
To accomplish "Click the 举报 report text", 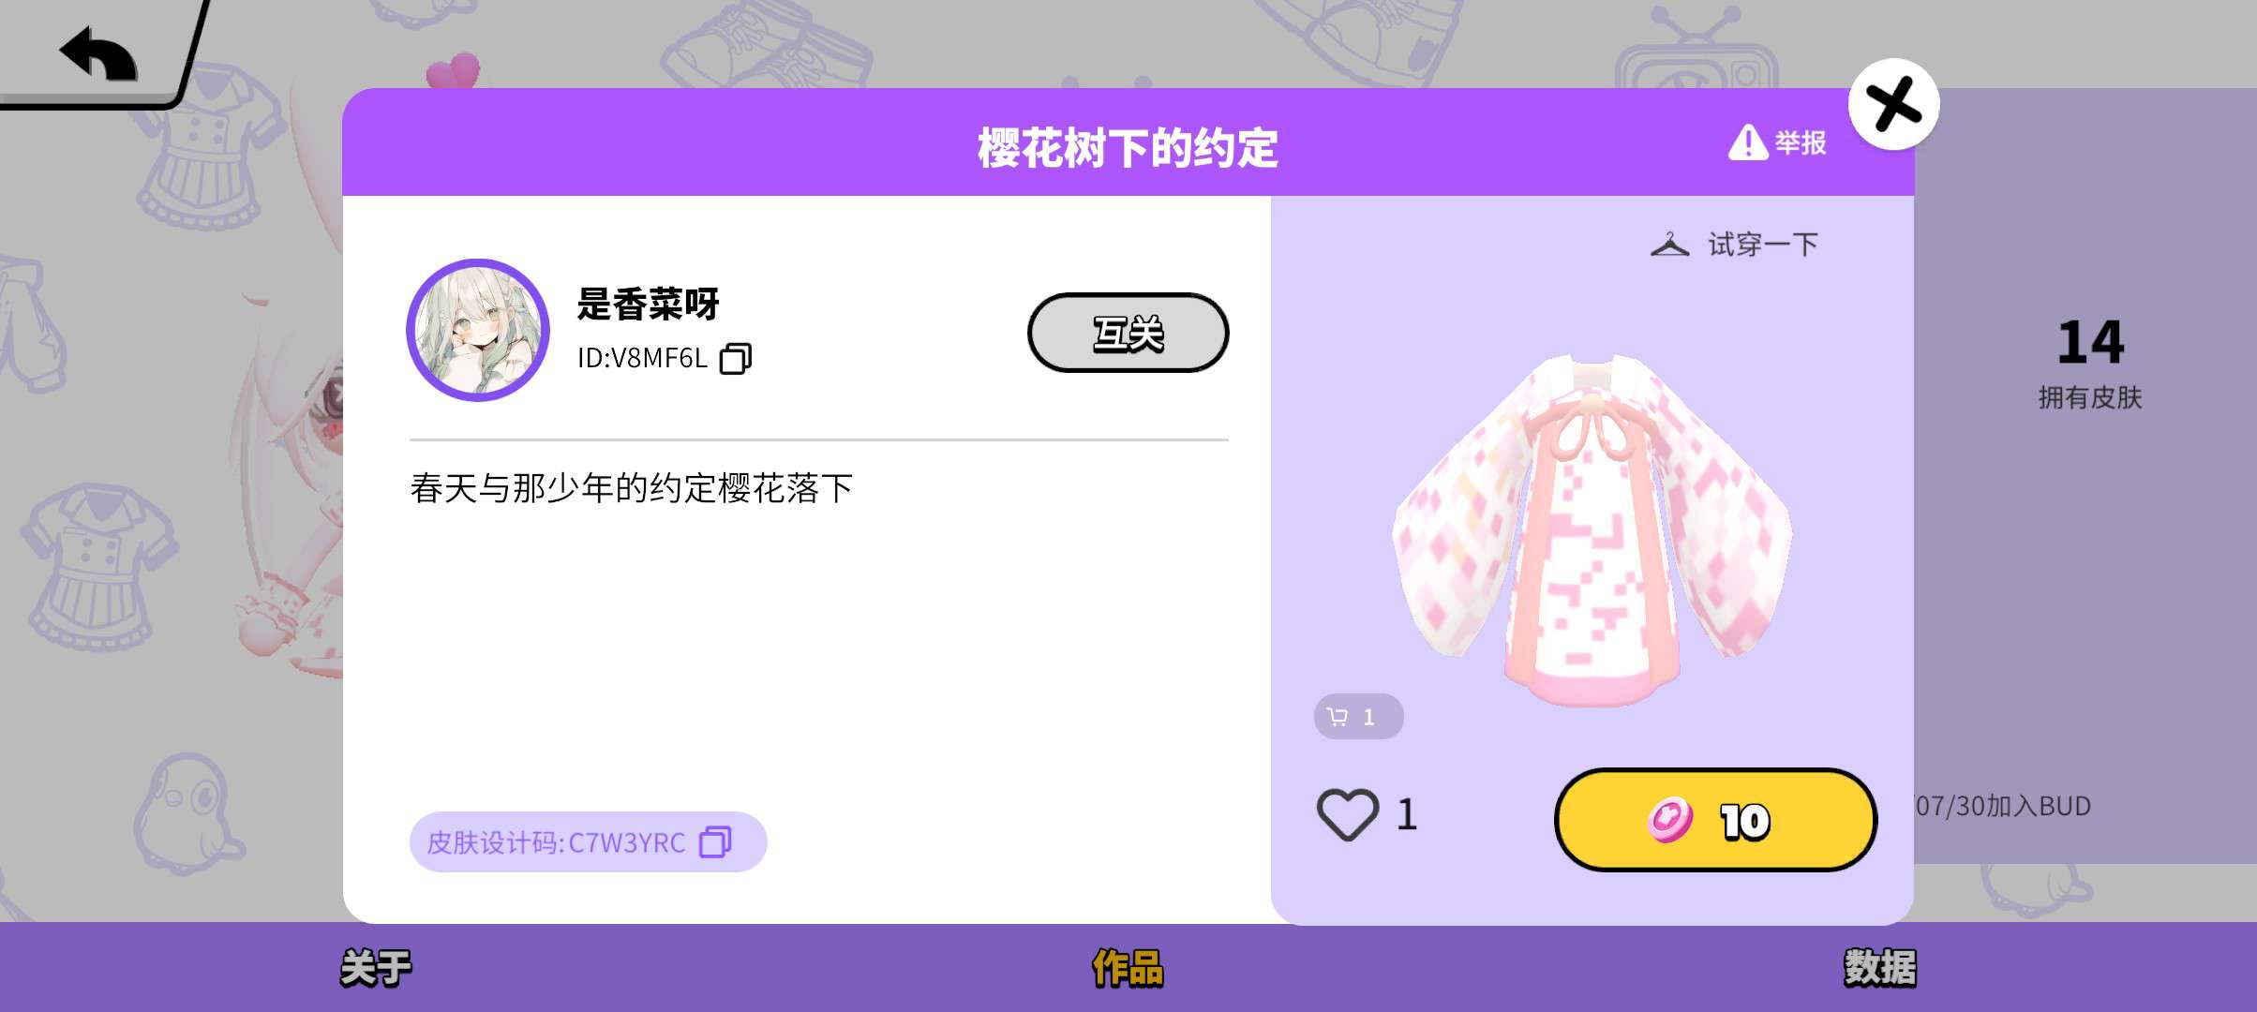I will click(x=1800, y=142).
